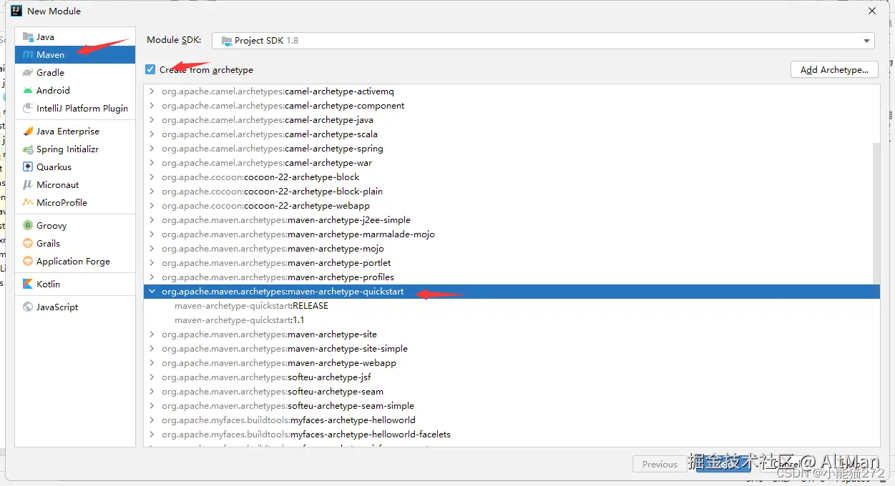895x486 pixels.
Task: Select Java module type
Action: 75,37
